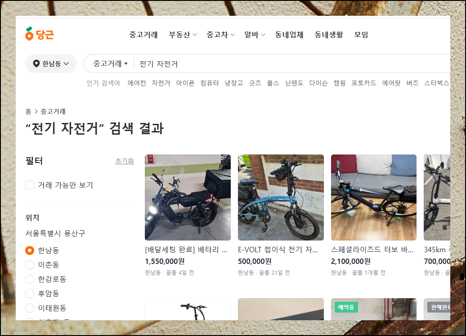Click popular search term 아이폰
This screenshot has height=336, width=466.
pos(185,83)
